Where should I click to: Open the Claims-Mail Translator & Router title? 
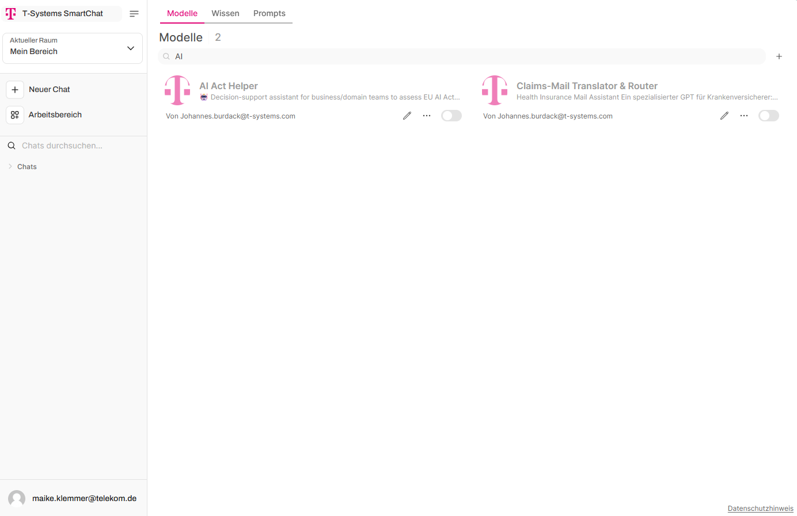(x=587, y=86)
